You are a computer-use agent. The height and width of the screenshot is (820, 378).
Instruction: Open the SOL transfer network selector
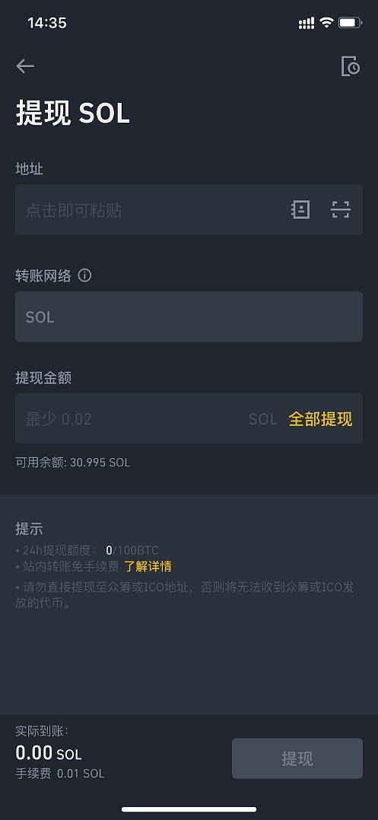click(x=189, y=317)
